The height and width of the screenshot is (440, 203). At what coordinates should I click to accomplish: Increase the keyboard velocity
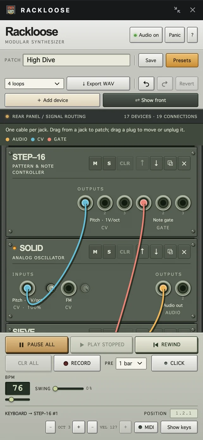click(x=126, y=427)
